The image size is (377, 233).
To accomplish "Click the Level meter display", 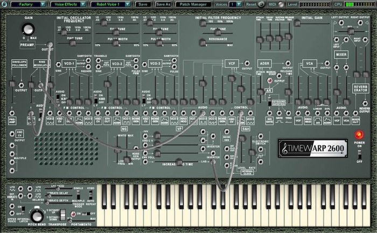I will [315, 4].
